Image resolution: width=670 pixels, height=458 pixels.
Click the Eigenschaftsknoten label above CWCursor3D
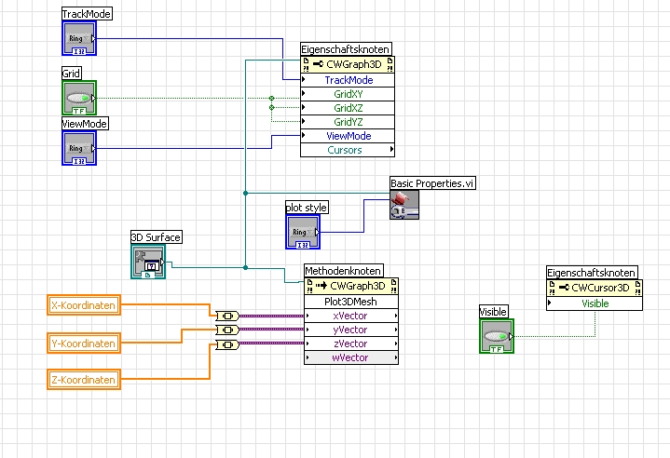(592, 273)
